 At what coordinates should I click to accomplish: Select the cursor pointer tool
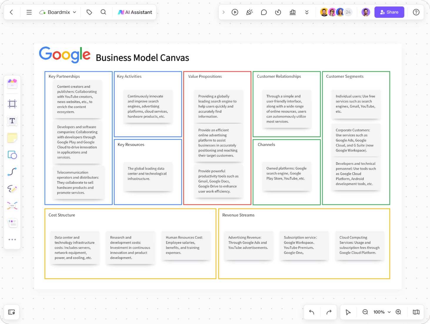click(348, 312)
